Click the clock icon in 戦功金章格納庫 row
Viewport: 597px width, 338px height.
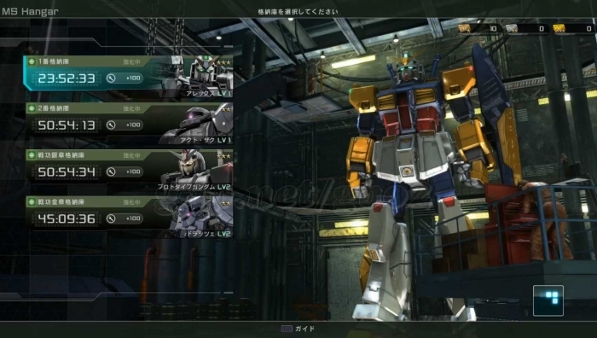click(x=111, y=219)
